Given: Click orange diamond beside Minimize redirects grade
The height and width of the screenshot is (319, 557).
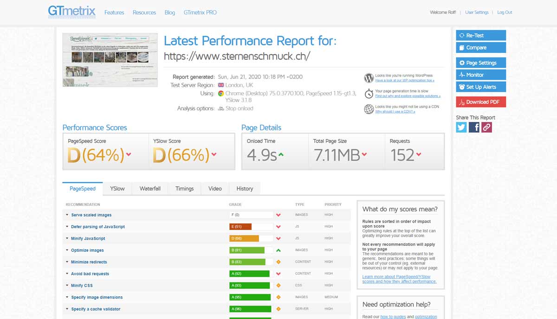Looking at the screenshot, I should (x=278, y=262).
